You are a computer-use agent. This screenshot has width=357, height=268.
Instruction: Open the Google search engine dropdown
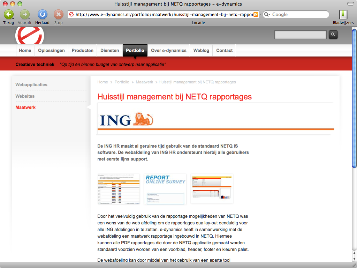coord(267,14)
